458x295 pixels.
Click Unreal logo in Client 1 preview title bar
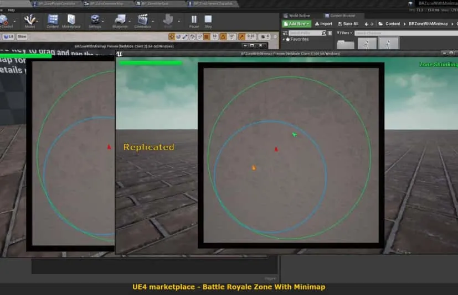coord(119,54)
